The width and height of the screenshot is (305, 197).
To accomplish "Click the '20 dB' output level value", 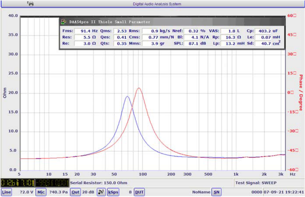I will pyautogui.click(x=88, y=192).
